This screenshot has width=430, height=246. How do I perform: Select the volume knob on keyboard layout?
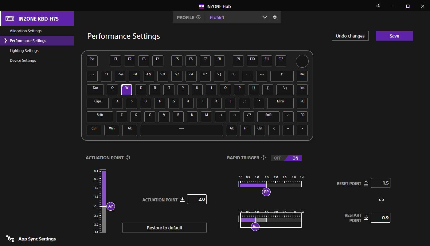pyautogui.click(x=302, y=61)
